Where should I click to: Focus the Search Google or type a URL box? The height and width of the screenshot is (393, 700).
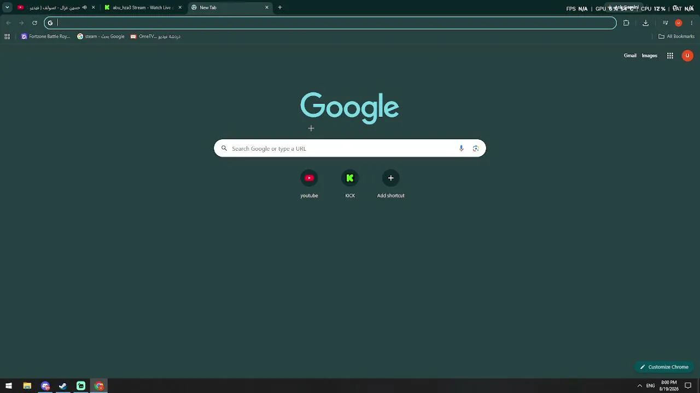(x=349, y=148)
